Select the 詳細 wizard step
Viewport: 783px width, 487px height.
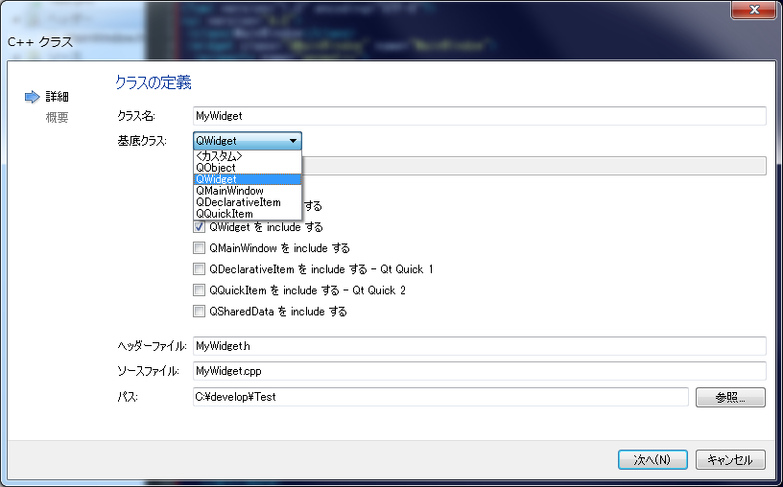[58, 96]
